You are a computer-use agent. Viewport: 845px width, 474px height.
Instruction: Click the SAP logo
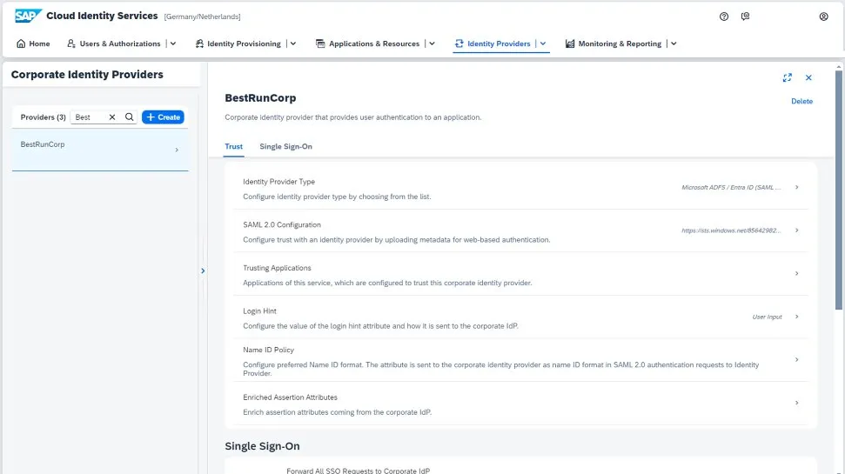29,16
